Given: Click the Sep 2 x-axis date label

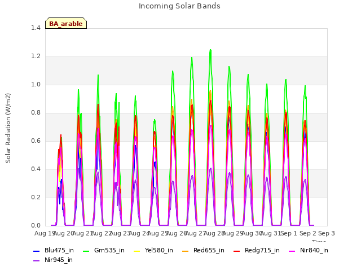Looking at the screenshot, I should click(308, 233).
